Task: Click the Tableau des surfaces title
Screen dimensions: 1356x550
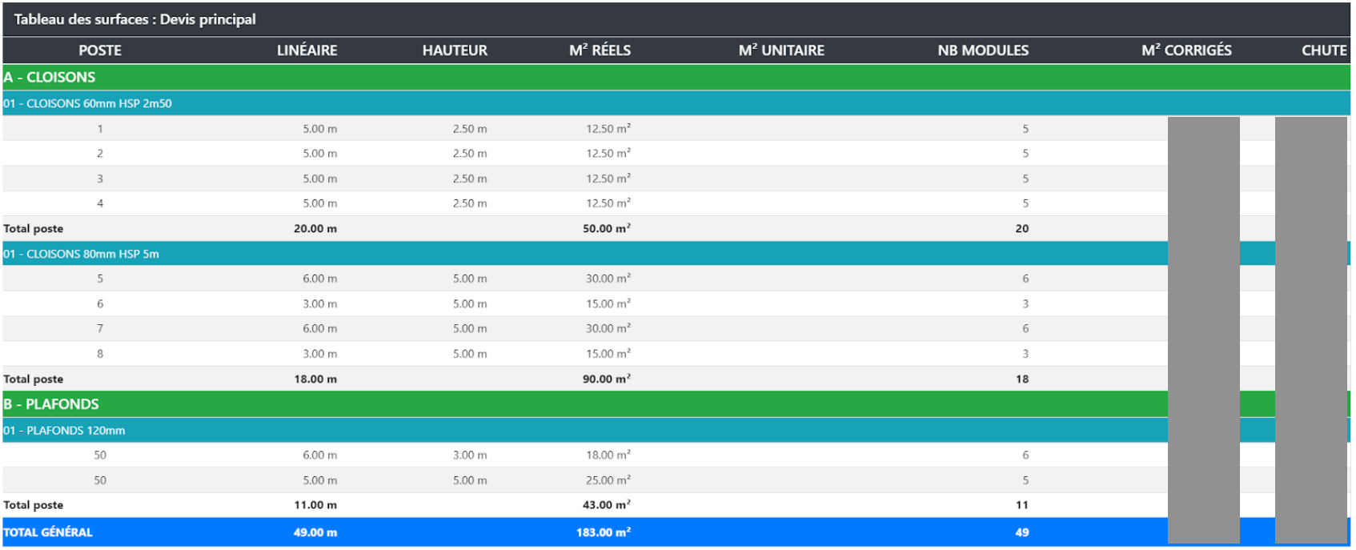Action: [134, 19]
